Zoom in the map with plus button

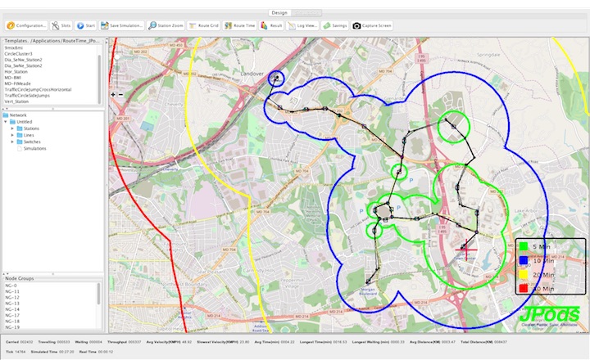114,94
